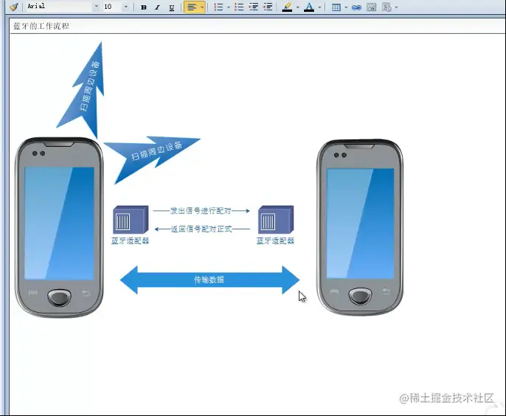Click the insert date/time icon
This screenshot has height=416, width=506.
tap(387, 7)
